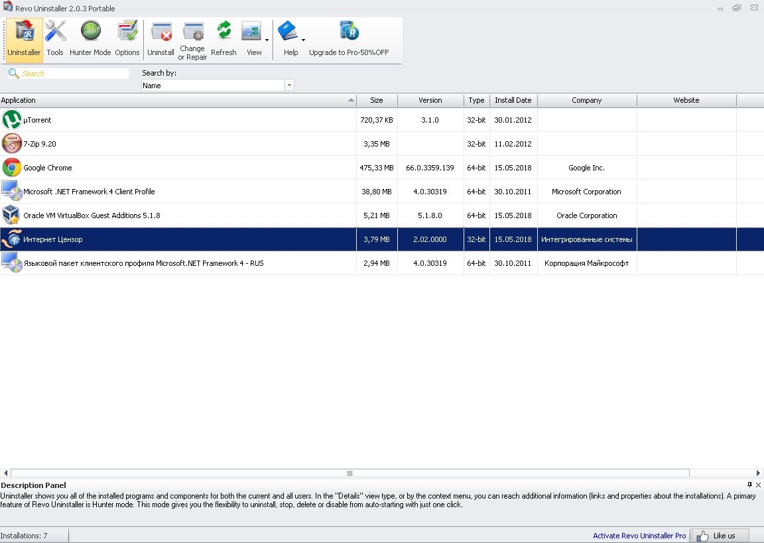Image resolution: width=764 pixels, height=543 pixels.
Task: Refresh the installed programs list
Action: pos(223,40)
